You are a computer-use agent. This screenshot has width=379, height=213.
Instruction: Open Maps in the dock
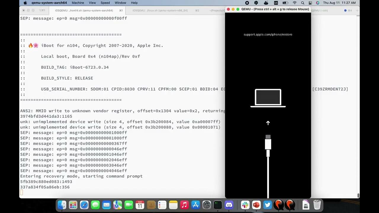coord(118,205)
